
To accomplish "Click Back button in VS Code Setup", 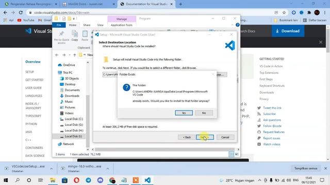I will 187,137.
